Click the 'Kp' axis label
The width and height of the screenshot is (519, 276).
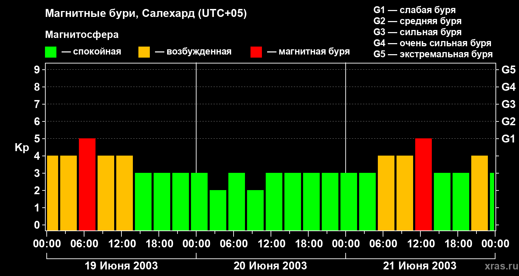coord(22,148)
